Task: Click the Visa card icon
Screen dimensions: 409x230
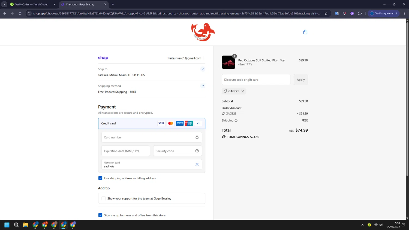Action: point(161,123)
